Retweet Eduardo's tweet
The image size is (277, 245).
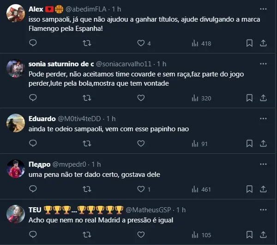(x=86, y=144)
